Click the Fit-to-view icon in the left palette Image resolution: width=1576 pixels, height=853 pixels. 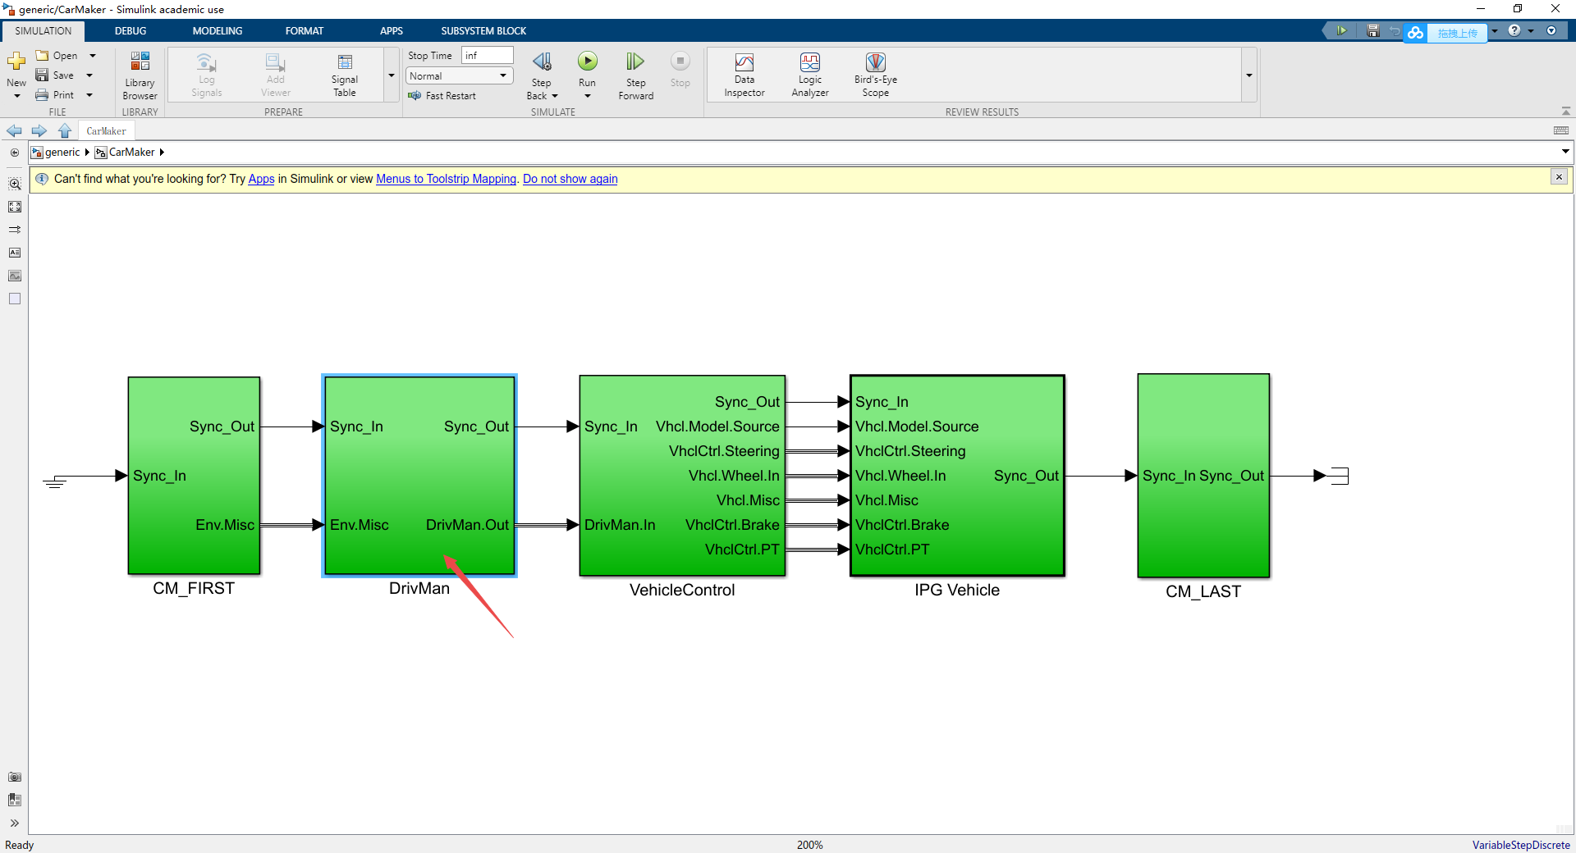click(15, 207)
